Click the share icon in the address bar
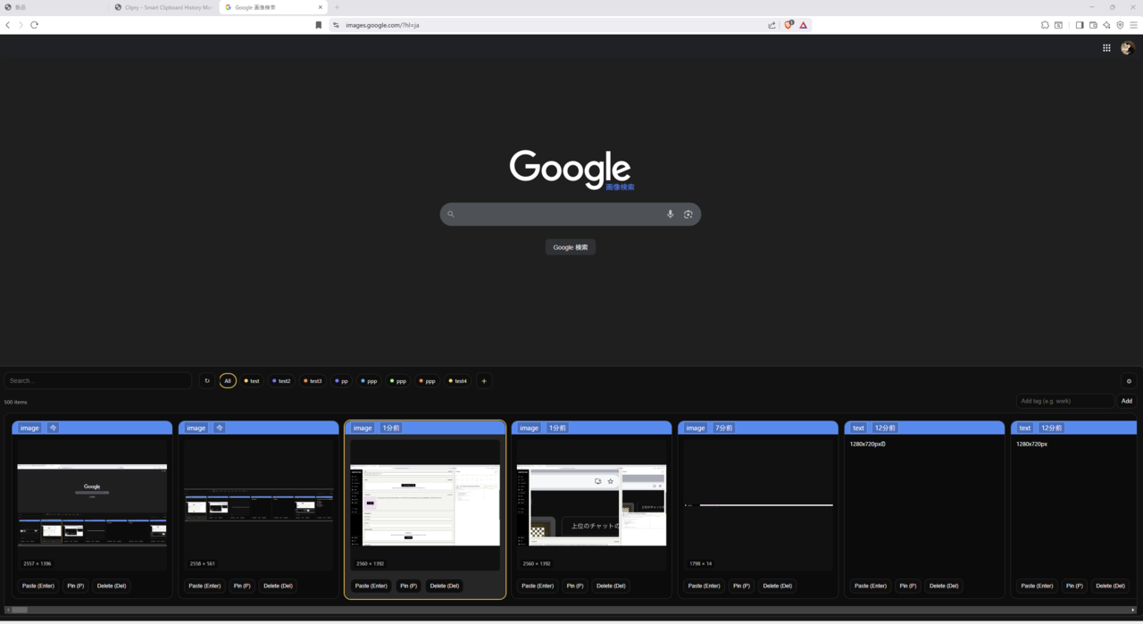The width and height of the screenshot is (1143, 624). point(772,25)
